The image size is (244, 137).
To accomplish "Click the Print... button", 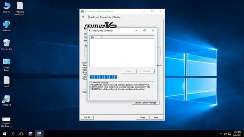I will pos(157,118).
